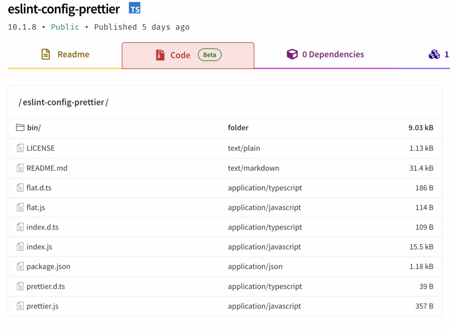This screenshot has height=334, width=450.
Task: Open the prettier.d.ts file
Action: 46,286
